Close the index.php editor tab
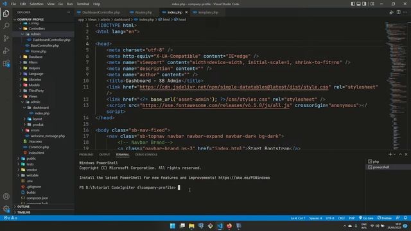 pos(186,12)
